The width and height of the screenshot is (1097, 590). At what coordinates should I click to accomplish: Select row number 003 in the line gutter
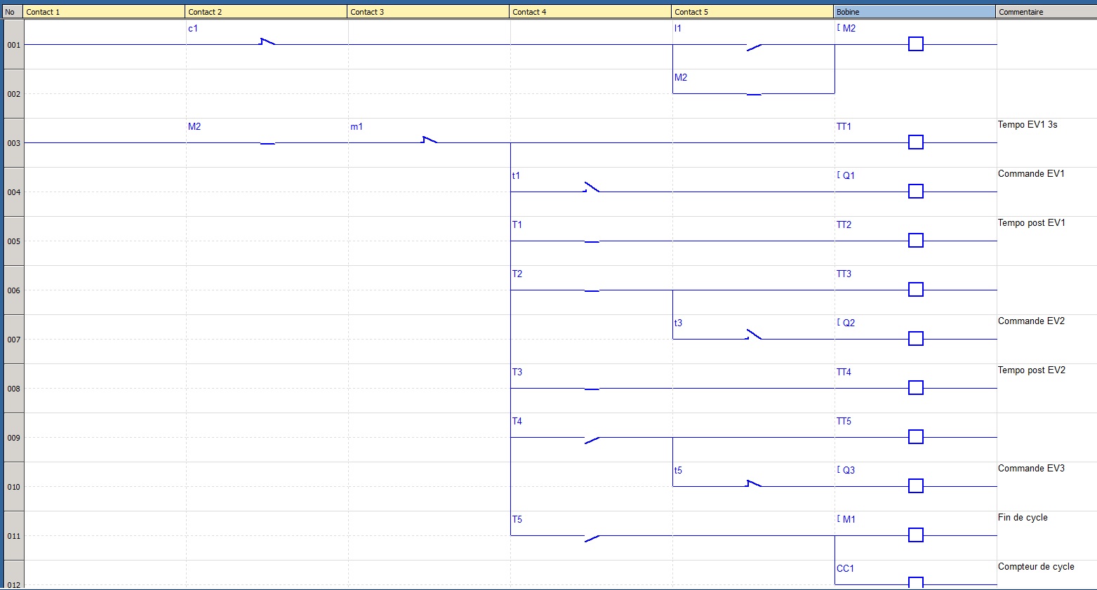(x=14, y=143)
